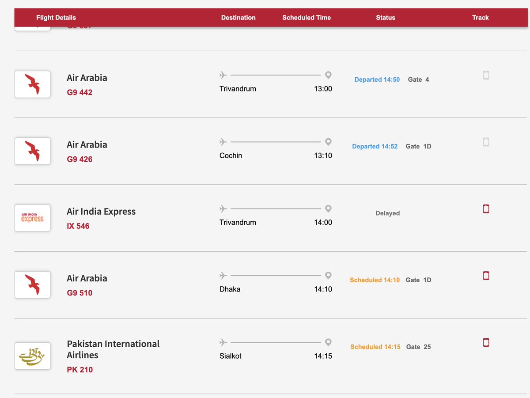Image resolution: width=530 pixels, height=398 pixels.
Task: Click Gate 4 for G9 442
Action: [418, 80]
